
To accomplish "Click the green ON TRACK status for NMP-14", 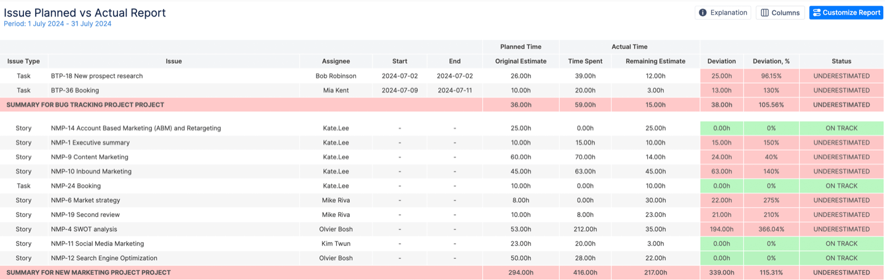I will pyautogui.click(x=841, y=128).
